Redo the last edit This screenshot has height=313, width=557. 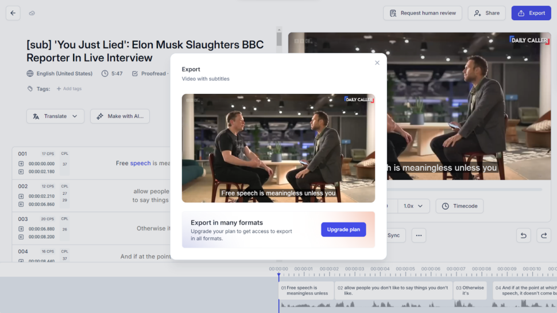click(544, 236)
